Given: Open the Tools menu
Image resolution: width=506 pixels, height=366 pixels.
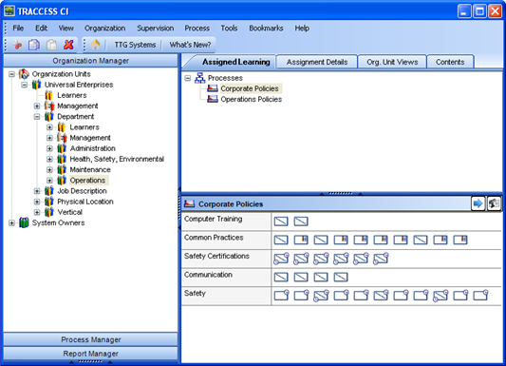Looking at the screenshot, I should 229,29.
